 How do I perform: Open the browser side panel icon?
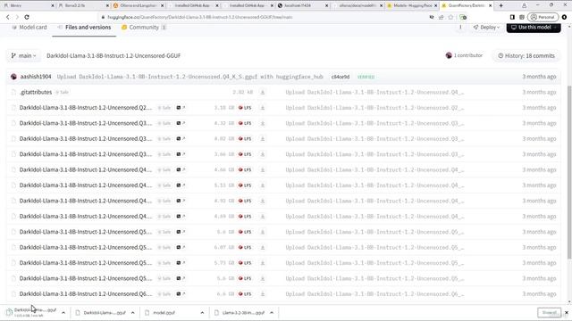tap(512, 17)
